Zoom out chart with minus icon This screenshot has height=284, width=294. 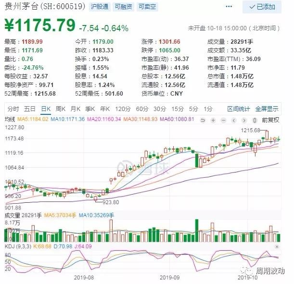coord(223,120)
